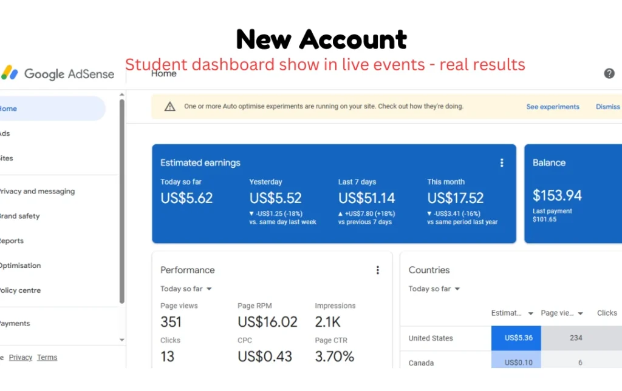622x391 pixels.
Task: Click the US$0.10 earnings cell
Action: click(516, 359)
